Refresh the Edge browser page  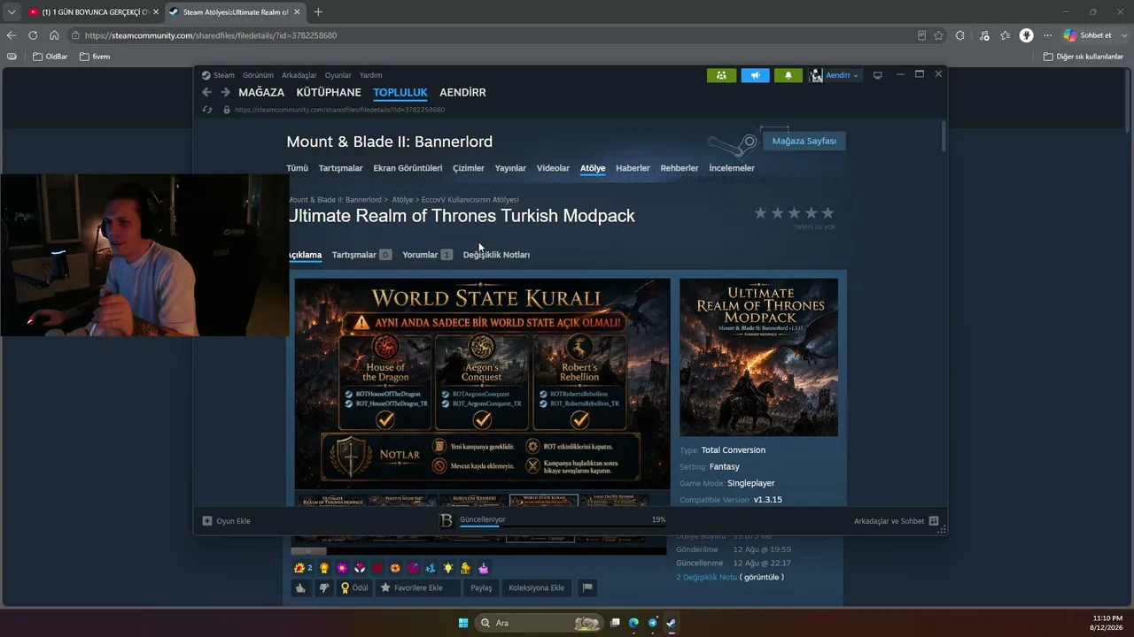(x=33, y=35)
